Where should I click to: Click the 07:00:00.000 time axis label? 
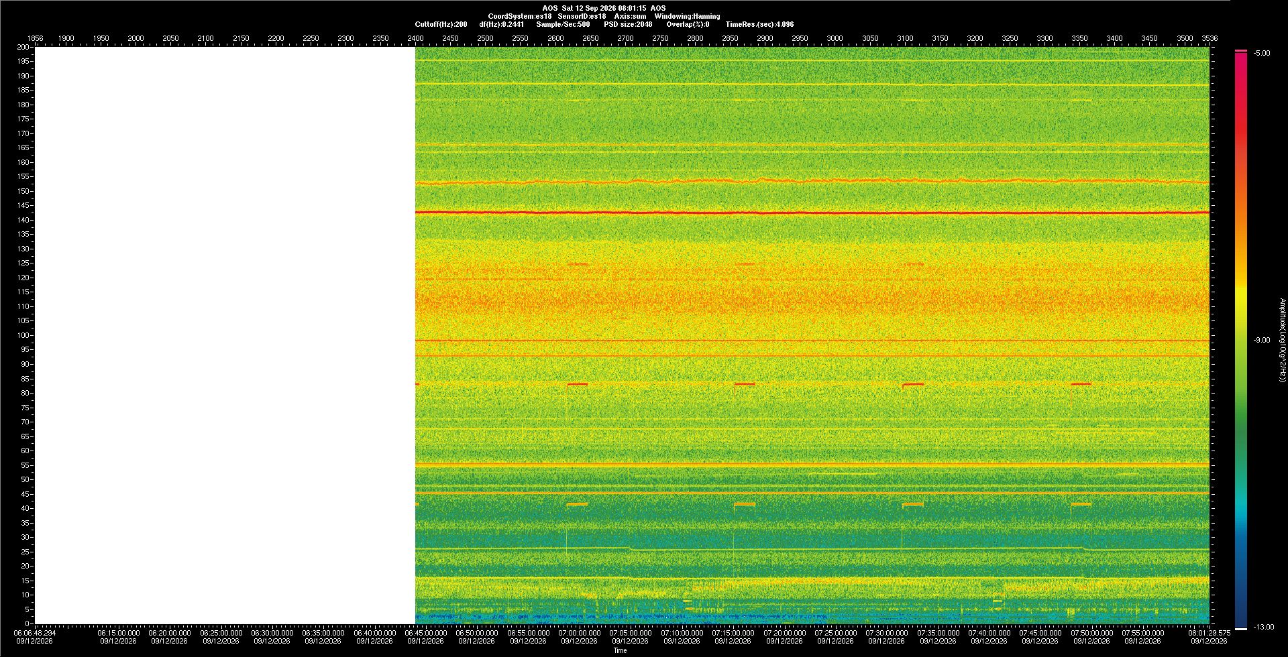point(579,632)
